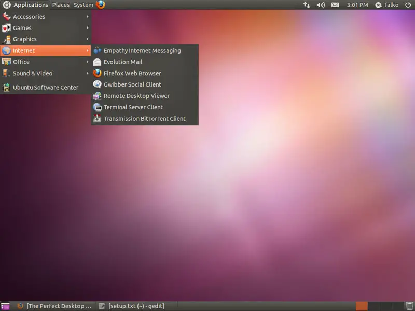Launch Firefox from the top panel icon
415x311 pixels.
click(101, 5)
